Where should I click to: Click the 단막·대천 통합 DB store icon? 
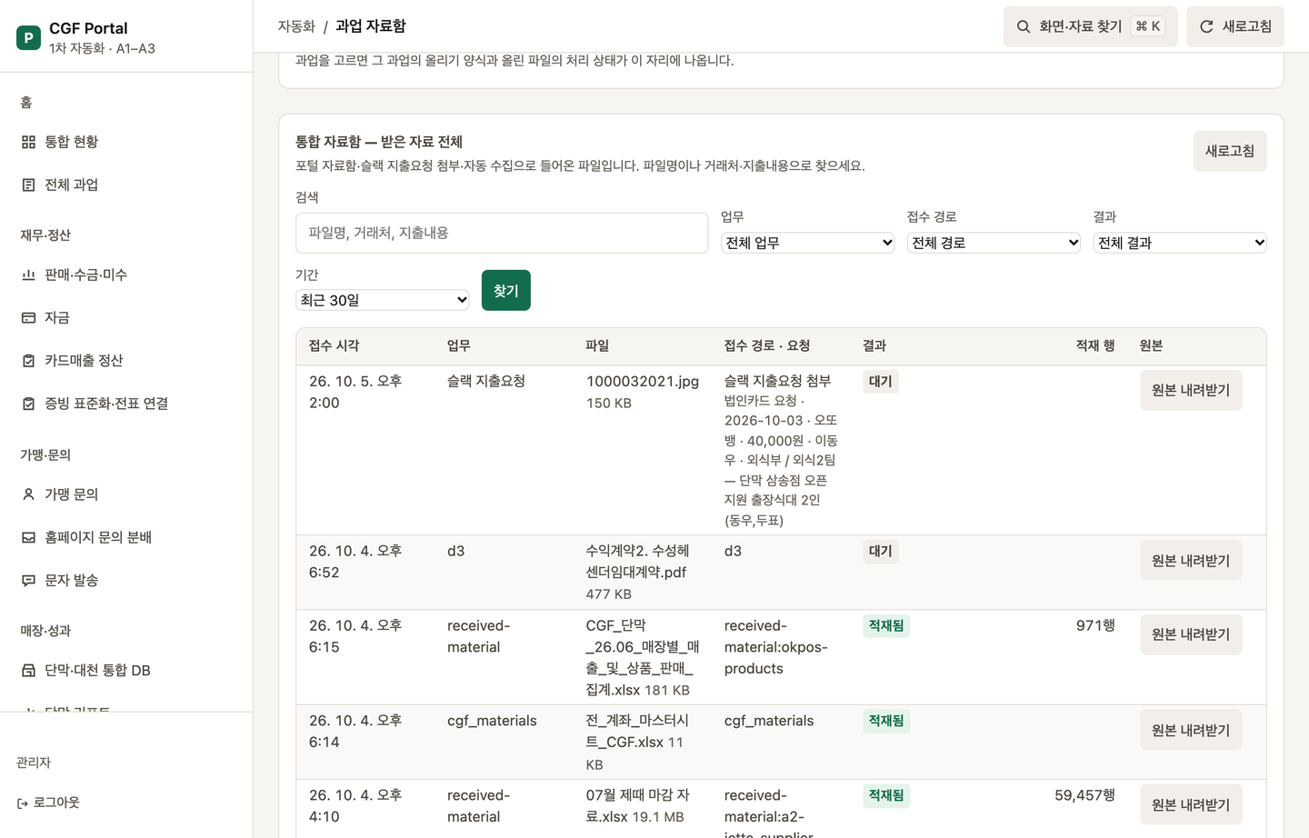[x=28, y=671]
